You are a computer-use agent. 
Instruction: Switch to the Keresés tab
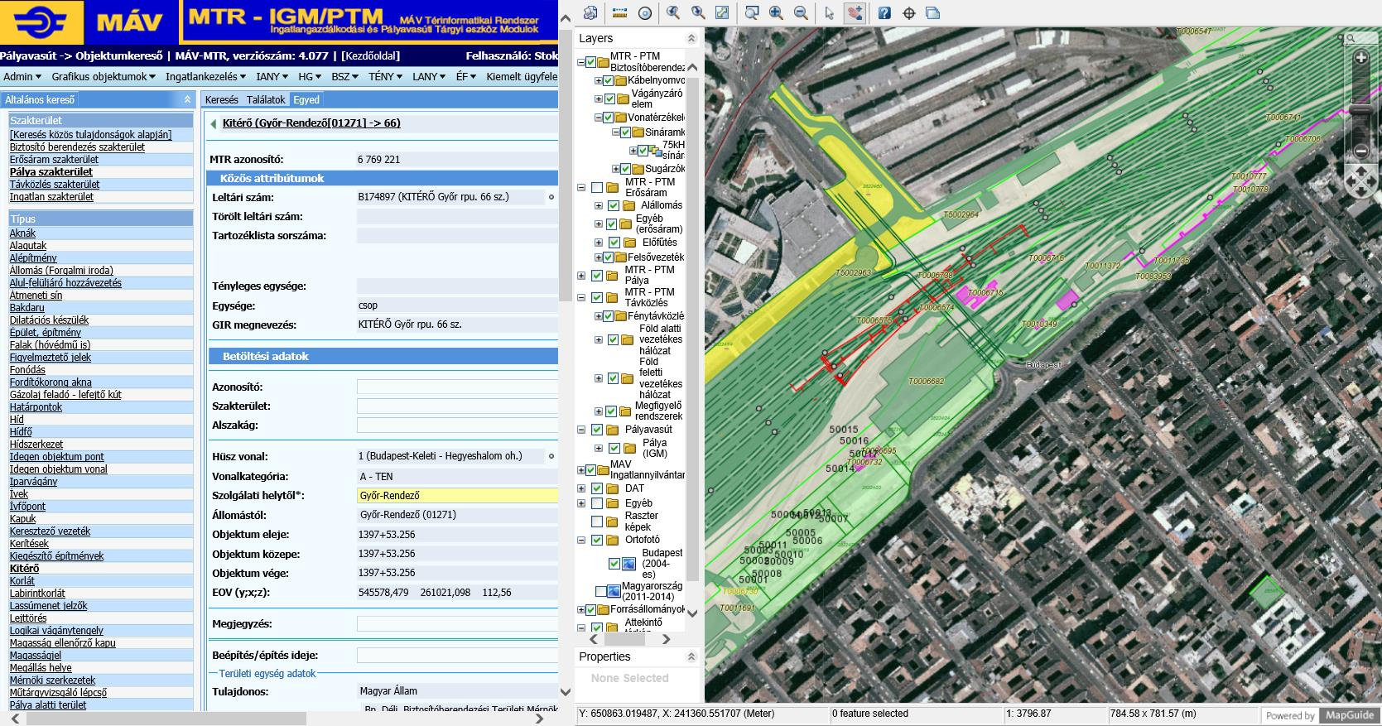click(x=221, y=99)
